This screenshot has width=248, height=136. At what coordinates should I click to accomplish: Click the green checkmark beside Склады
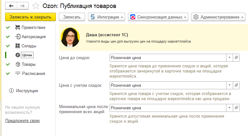click(x=8, y=46)
